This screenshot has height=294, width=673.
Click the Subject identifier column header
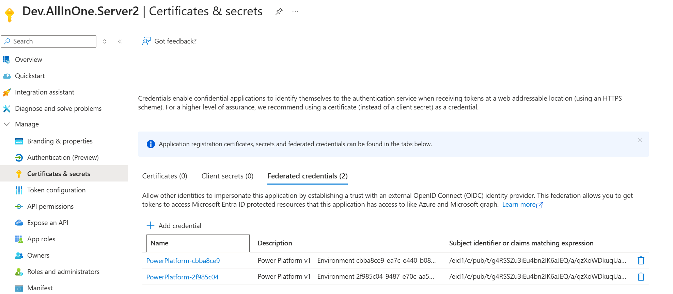[x=521, y=243]
